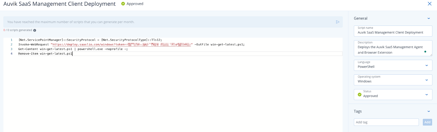
Task: Click the General section heading
Action: click(361, 18)
